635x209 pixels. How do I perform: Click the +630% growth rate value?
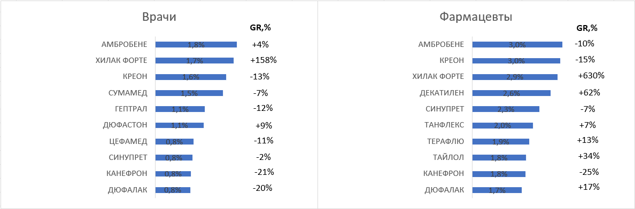point(592,76)
